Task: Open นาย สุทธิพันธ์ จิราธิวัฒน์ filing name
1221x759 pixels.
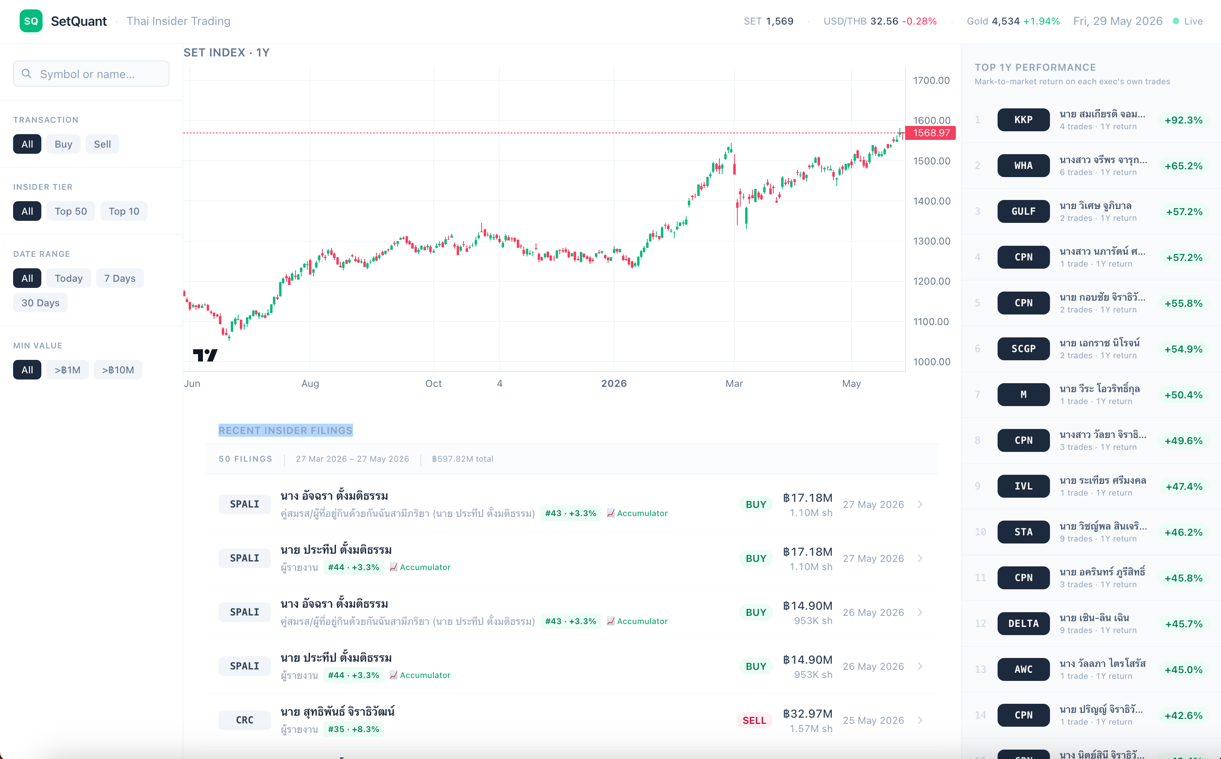Action: pyautogui.click(x=338, y=711)
